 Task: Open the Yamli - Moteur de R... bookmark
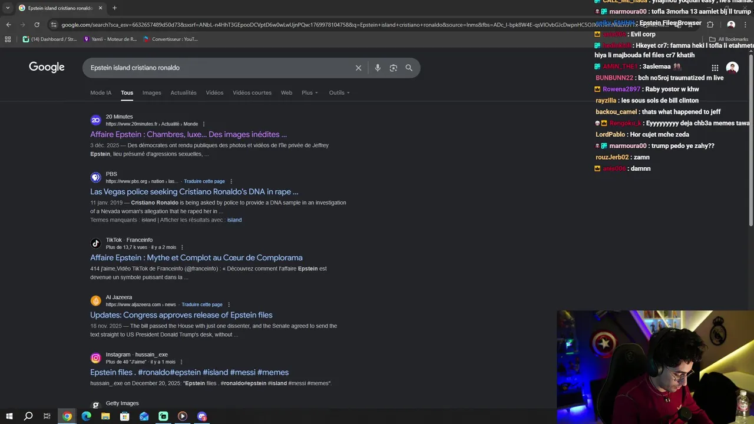tap(111, 39)
